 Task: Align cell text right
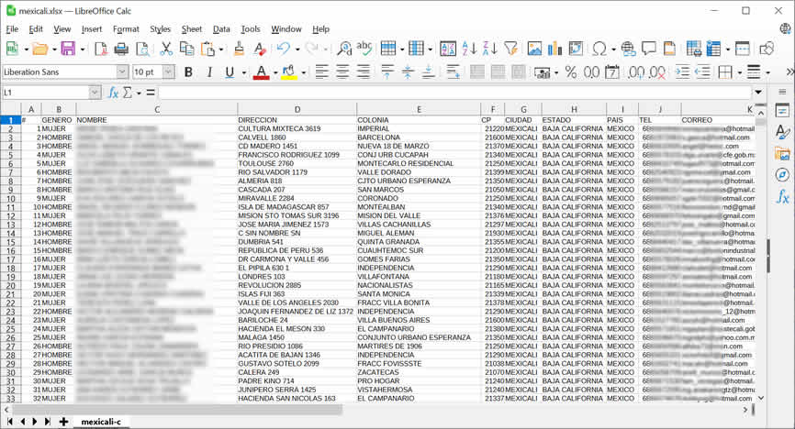point(364,71)
